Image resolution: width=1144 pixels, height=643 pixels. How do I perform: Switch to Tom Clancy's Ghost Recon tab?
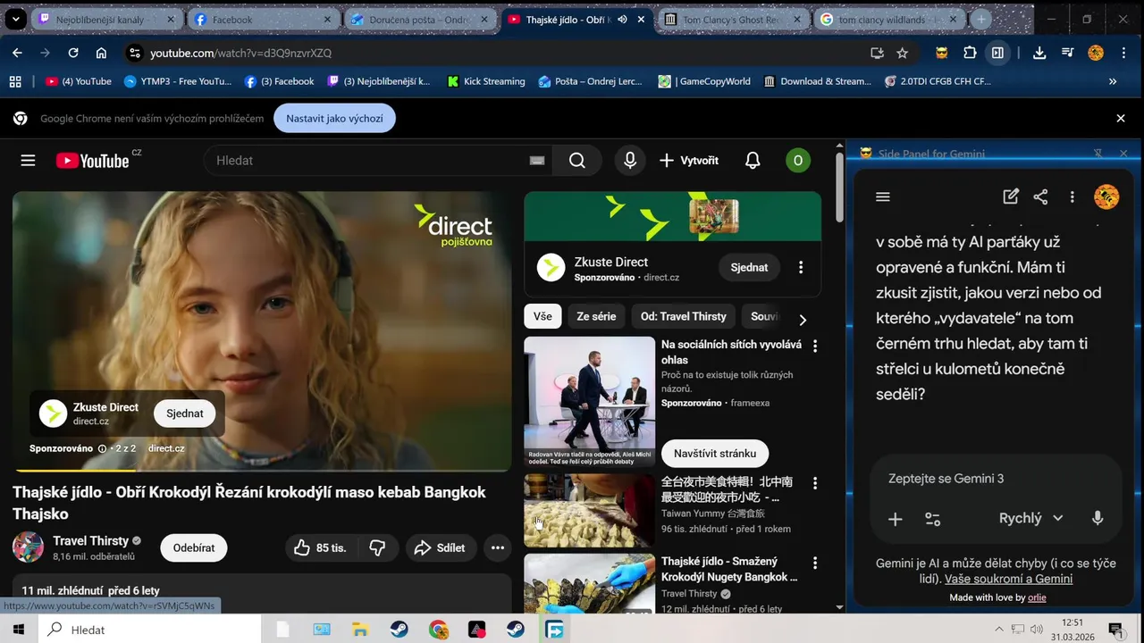pos(733,20)
